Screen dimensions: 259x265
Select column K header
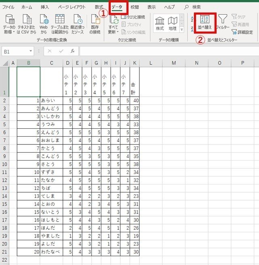point(135,63)
